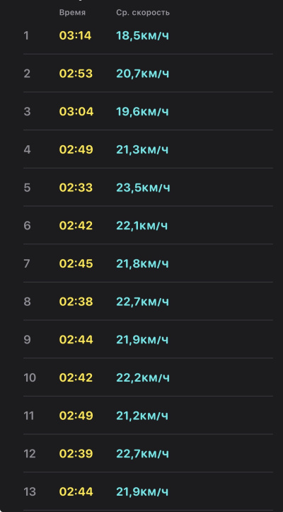
Task: Select lap 4 time 02:49
Action: pyautogui.click(x=76, y=149)
